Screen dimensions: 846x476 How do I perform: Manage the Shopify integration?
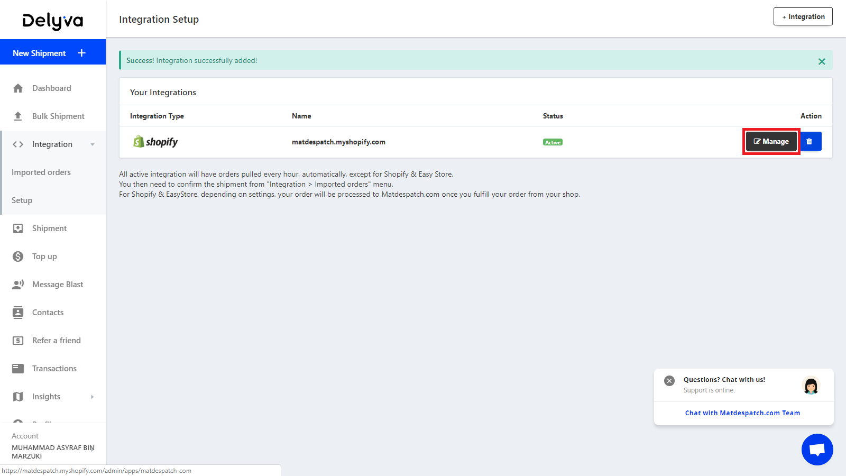(x=771, y=141)
